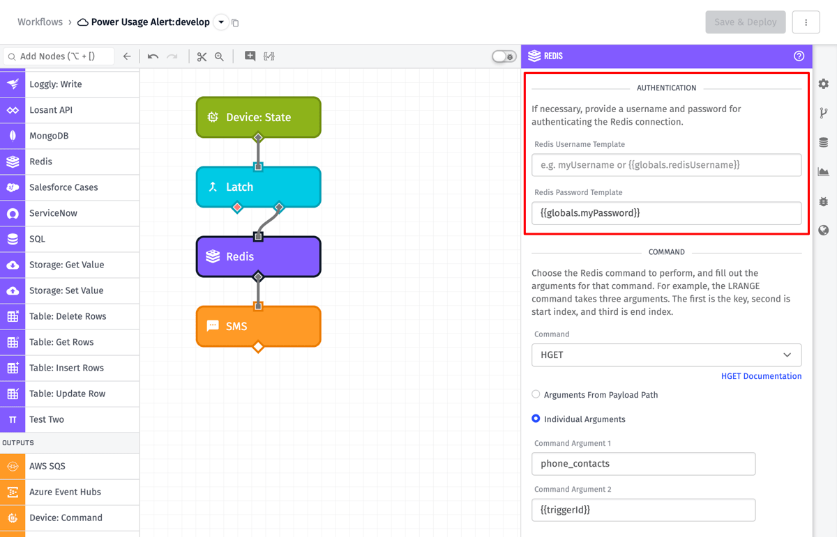Viewport: 837px width, 537px height.
Task: Select the Table: Delete Rows icon
Action: pos(13,316)
